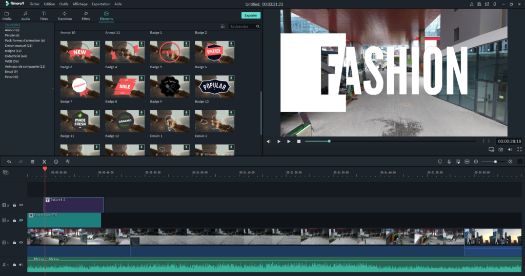
Task: Take a snapshot with the camera icon
Action: coord(500,150)
